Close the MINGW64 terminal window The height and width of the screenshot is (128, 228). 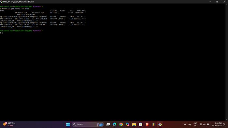(x=224, y=2)
